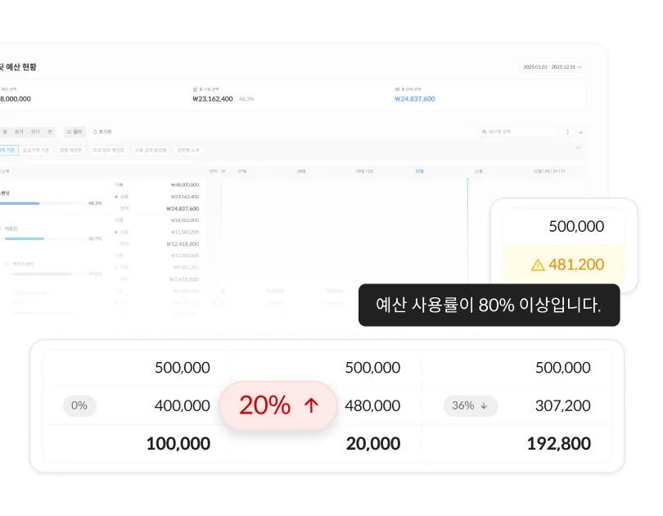Screen dimensions: 663x516
Task: Collapse the chart panel with the chevron arrow
Action: click(x=578, y=147)
